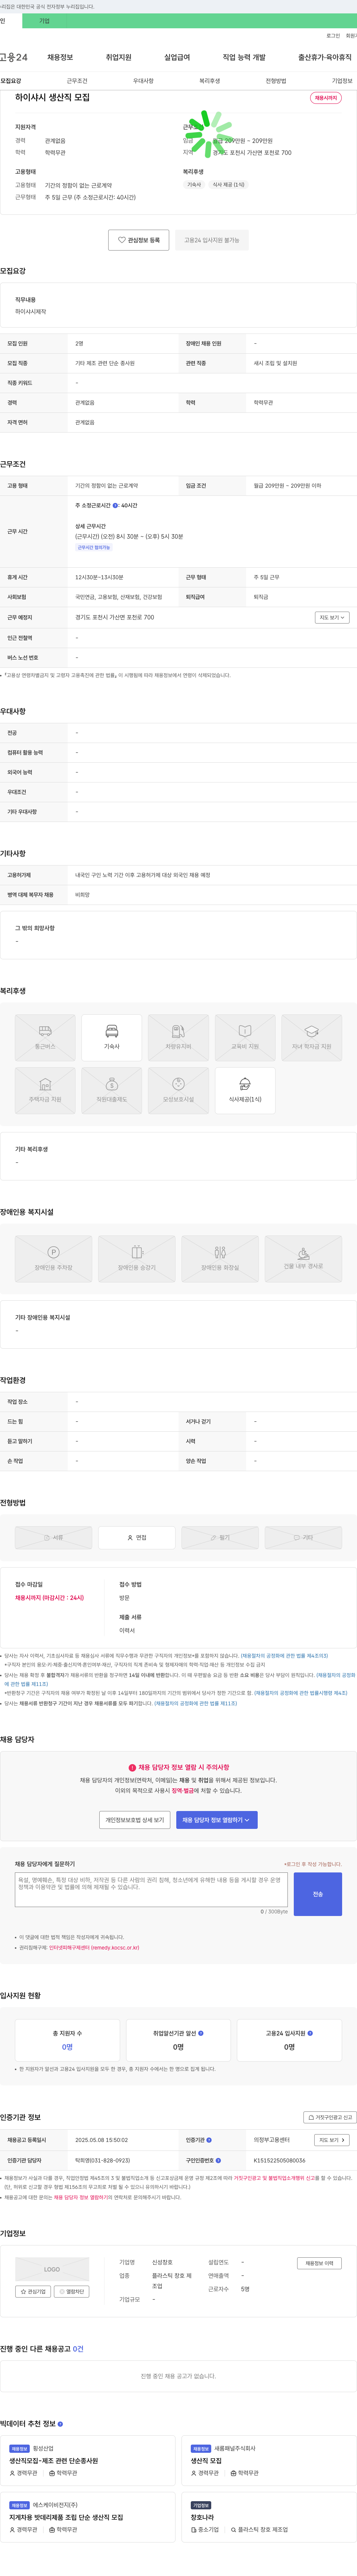Open the 채용정보 main menu
Image resolution: width=357 pixels, height=2576 pixels.
(x=60, y=57)
